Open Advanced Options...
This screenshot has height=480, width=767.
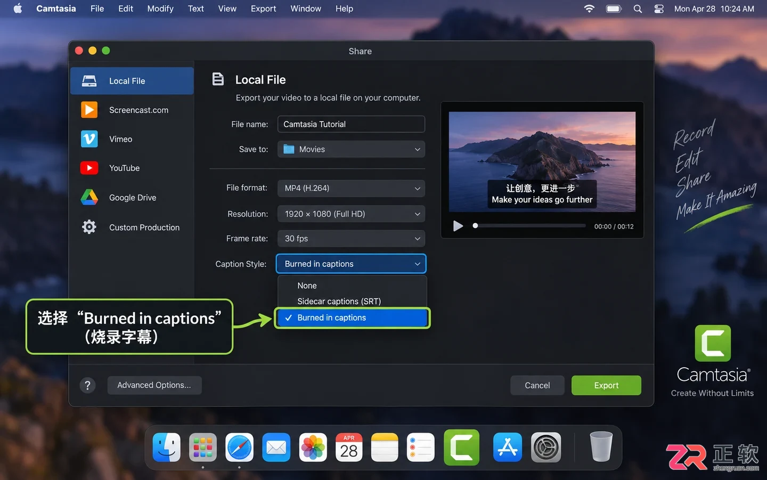[x=154, y=385]
